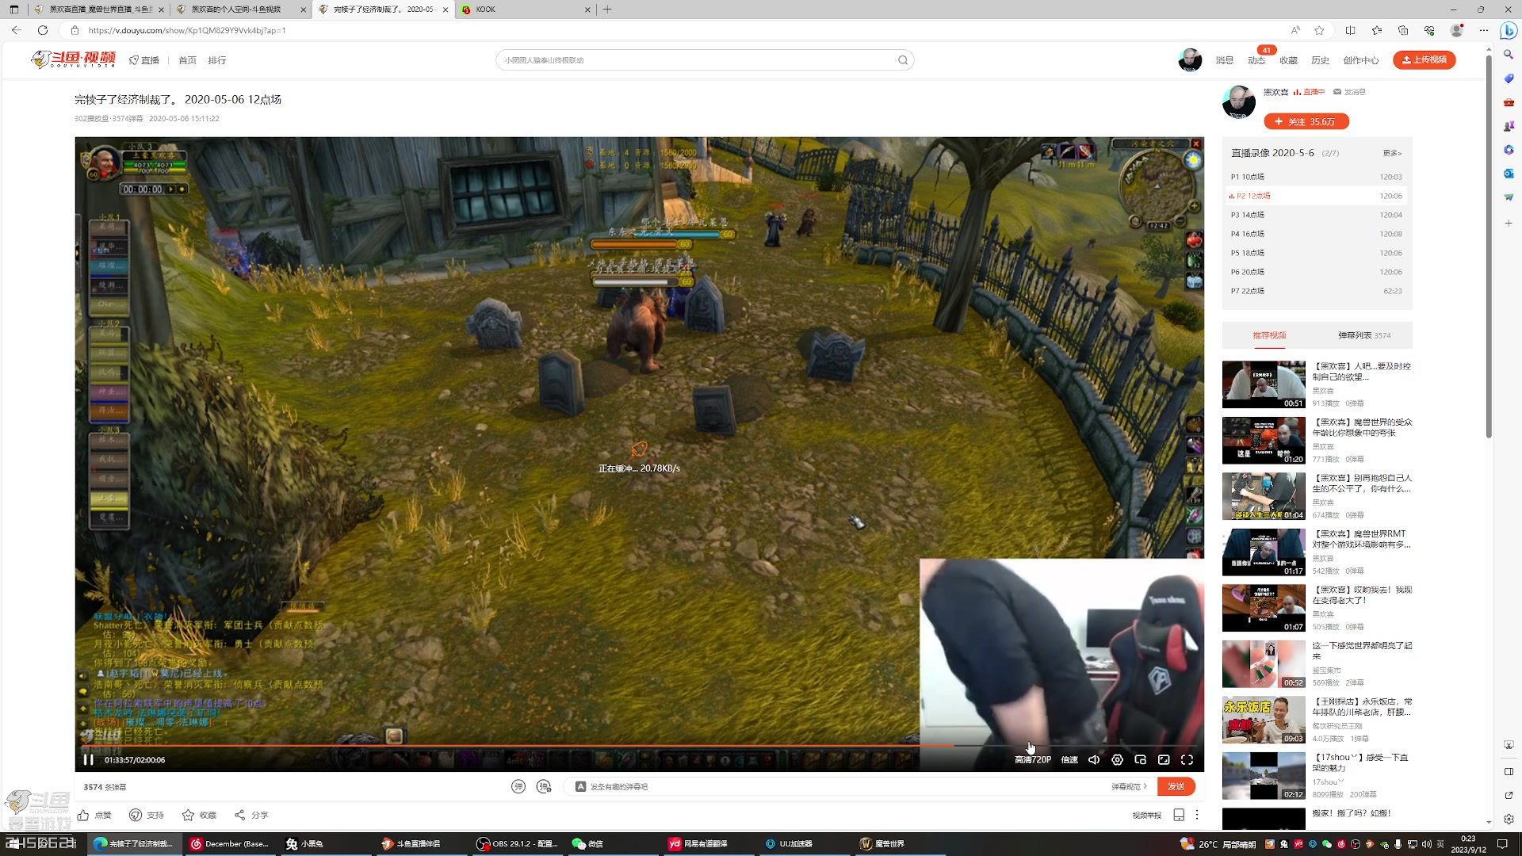Toggle danmaku display on or off
1522x856 pixels.
tap(518, 786)
